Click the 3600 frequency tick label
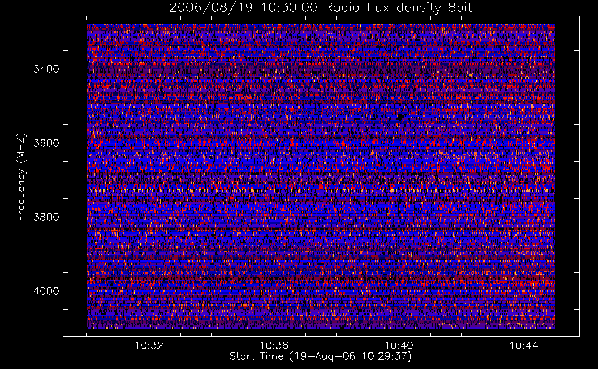 click(46, 143)
